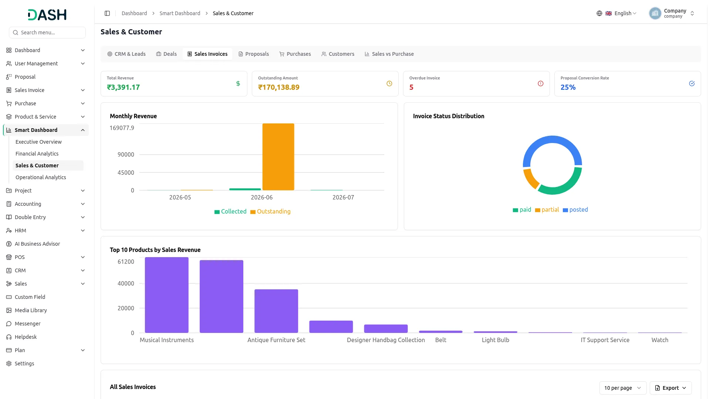The image size is (710, 399).
Task: Click the User Management people icon
Action: coord(9,64)
